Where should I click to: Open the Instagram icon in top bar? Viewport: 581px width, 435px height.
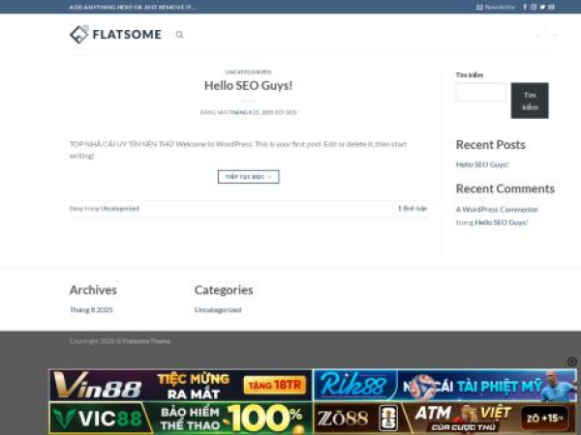pos(534,7)
